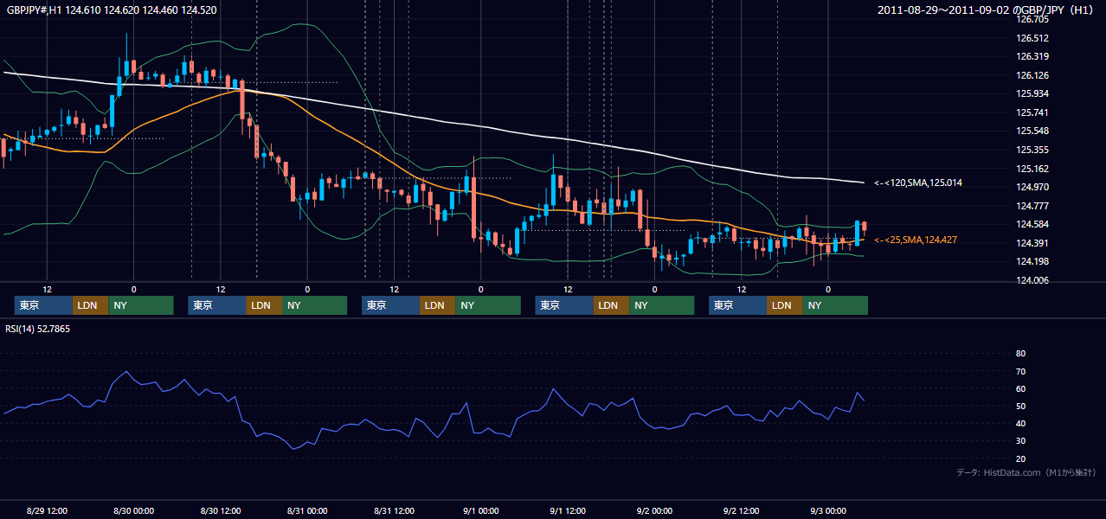This screenshot has height=519, width=1106.
Task: Open the HistData.com data credit text
Action: (1026, 472)
